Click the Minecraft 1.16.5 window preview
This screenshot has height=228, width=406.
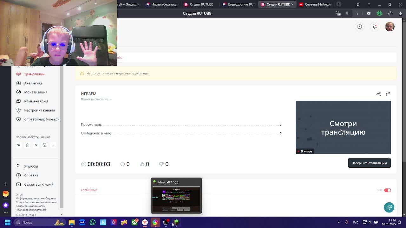click(x=176, y=195)
